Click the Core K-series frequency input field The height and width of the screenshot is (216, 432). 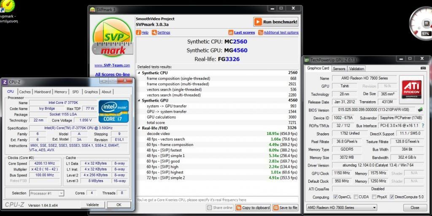tap(217, 200)
